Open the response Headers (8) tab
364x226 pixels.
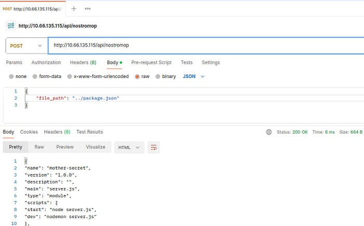tap(57, 132)
